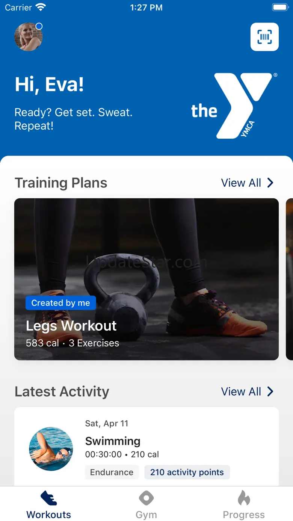Tap the Progress flame icon
Screen dimensions: 293x521
click(244, 498)
